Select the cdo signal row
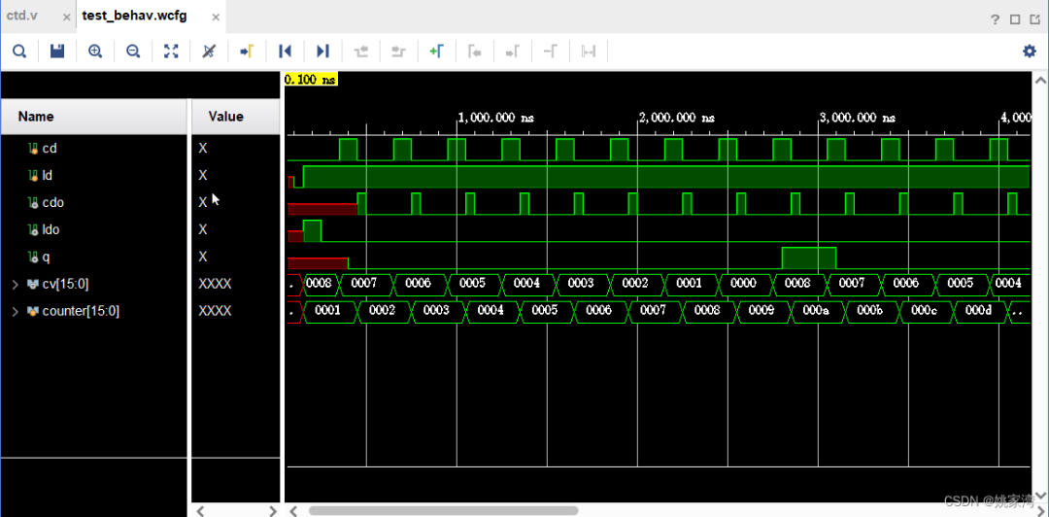 click(52, 202)
